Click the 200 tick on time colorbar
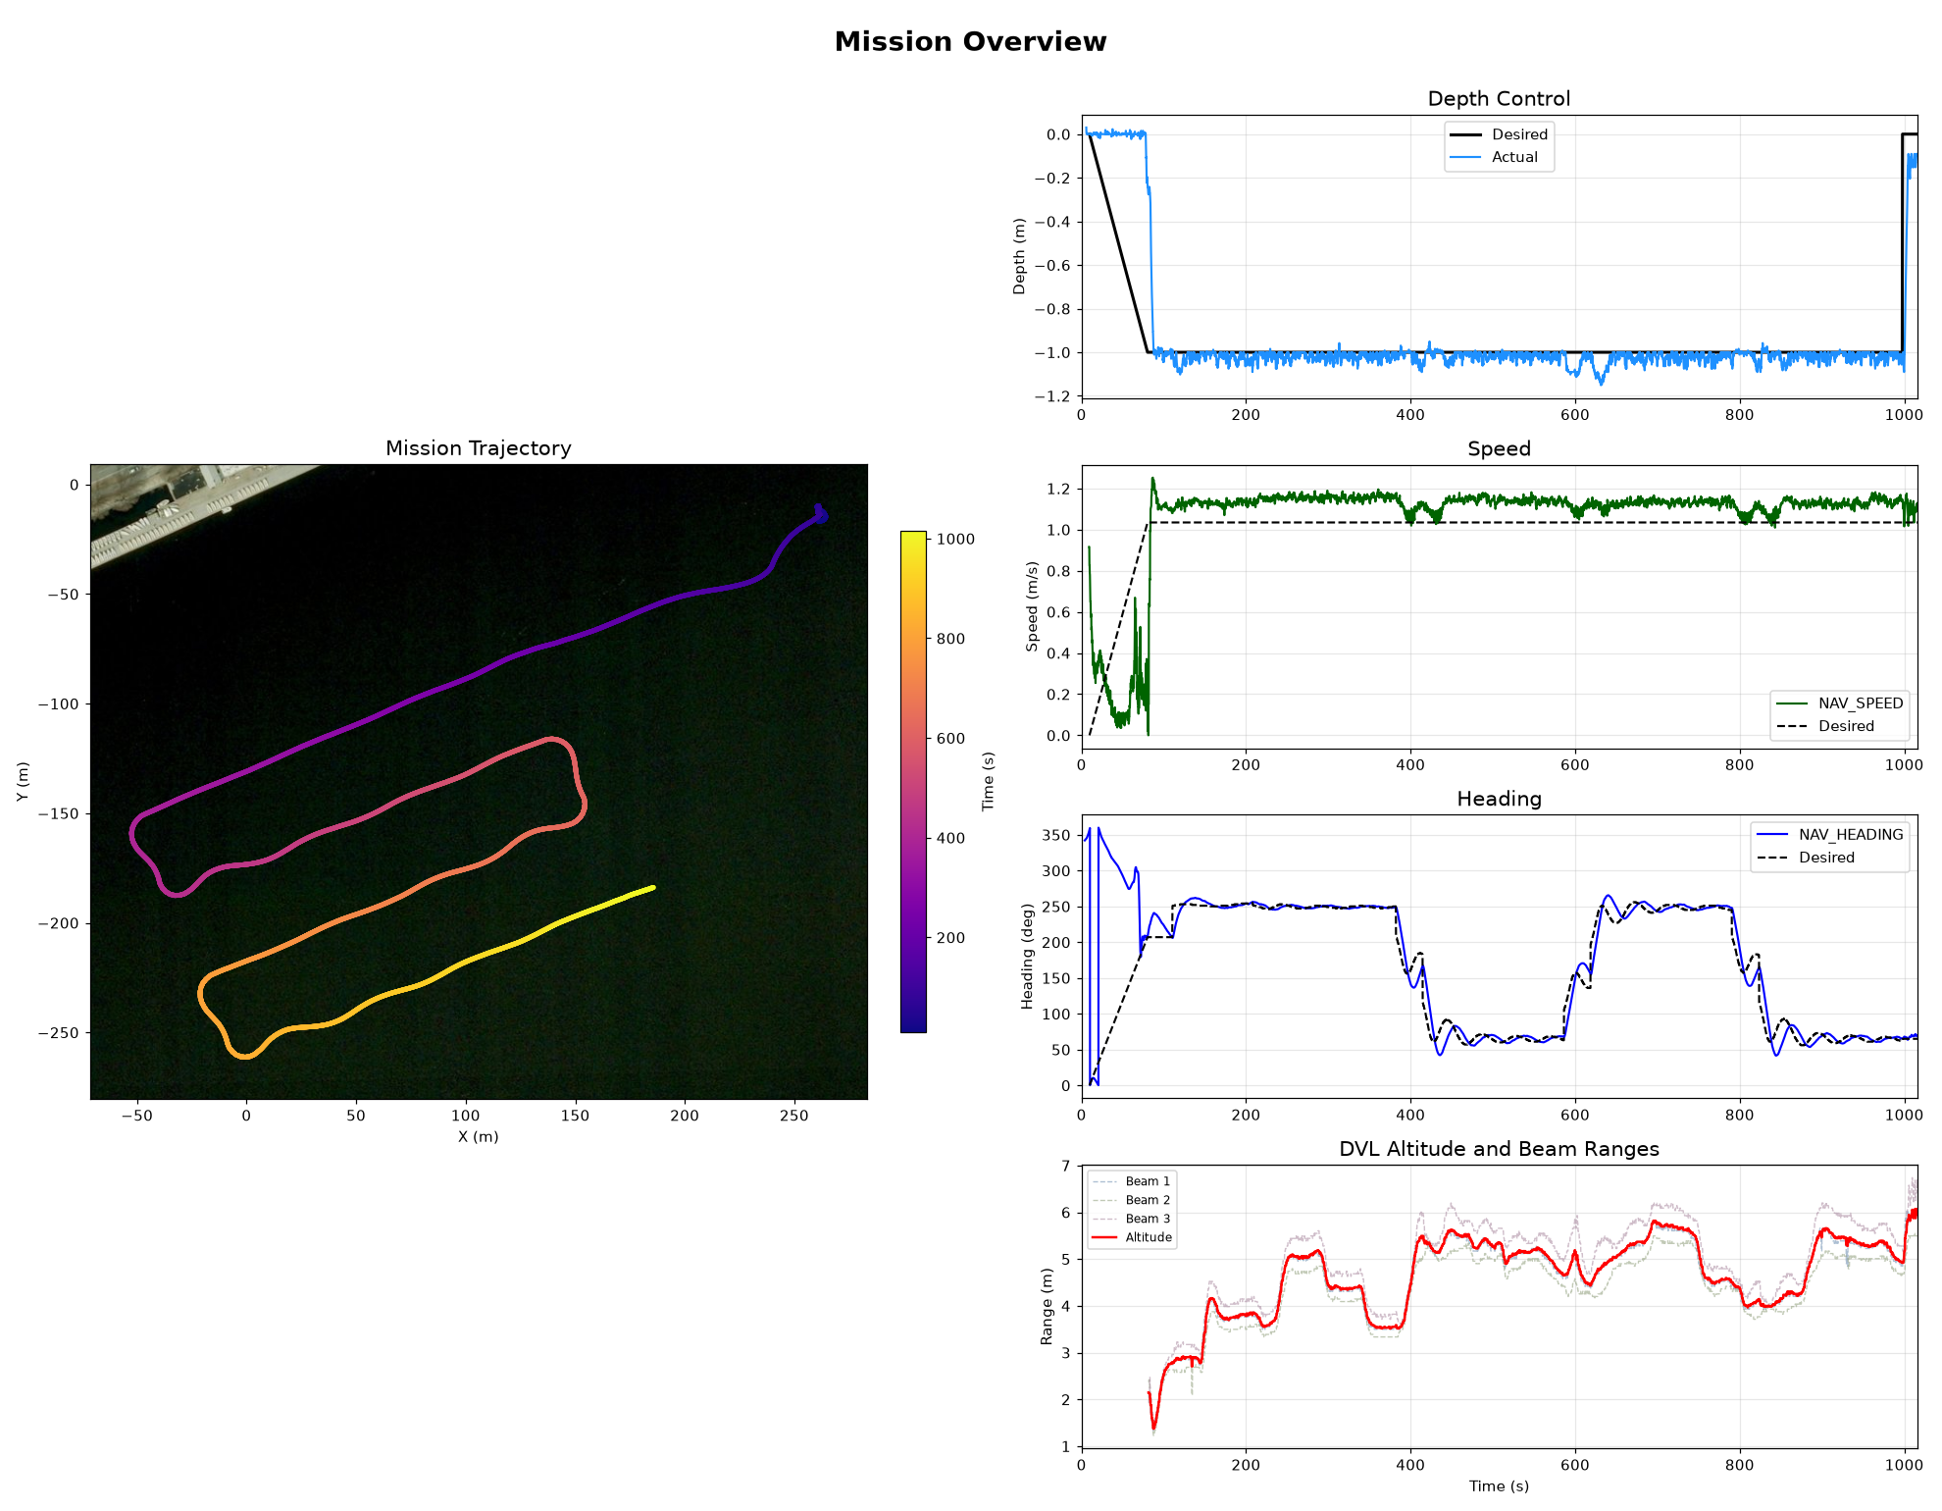 tap(950, 938)
